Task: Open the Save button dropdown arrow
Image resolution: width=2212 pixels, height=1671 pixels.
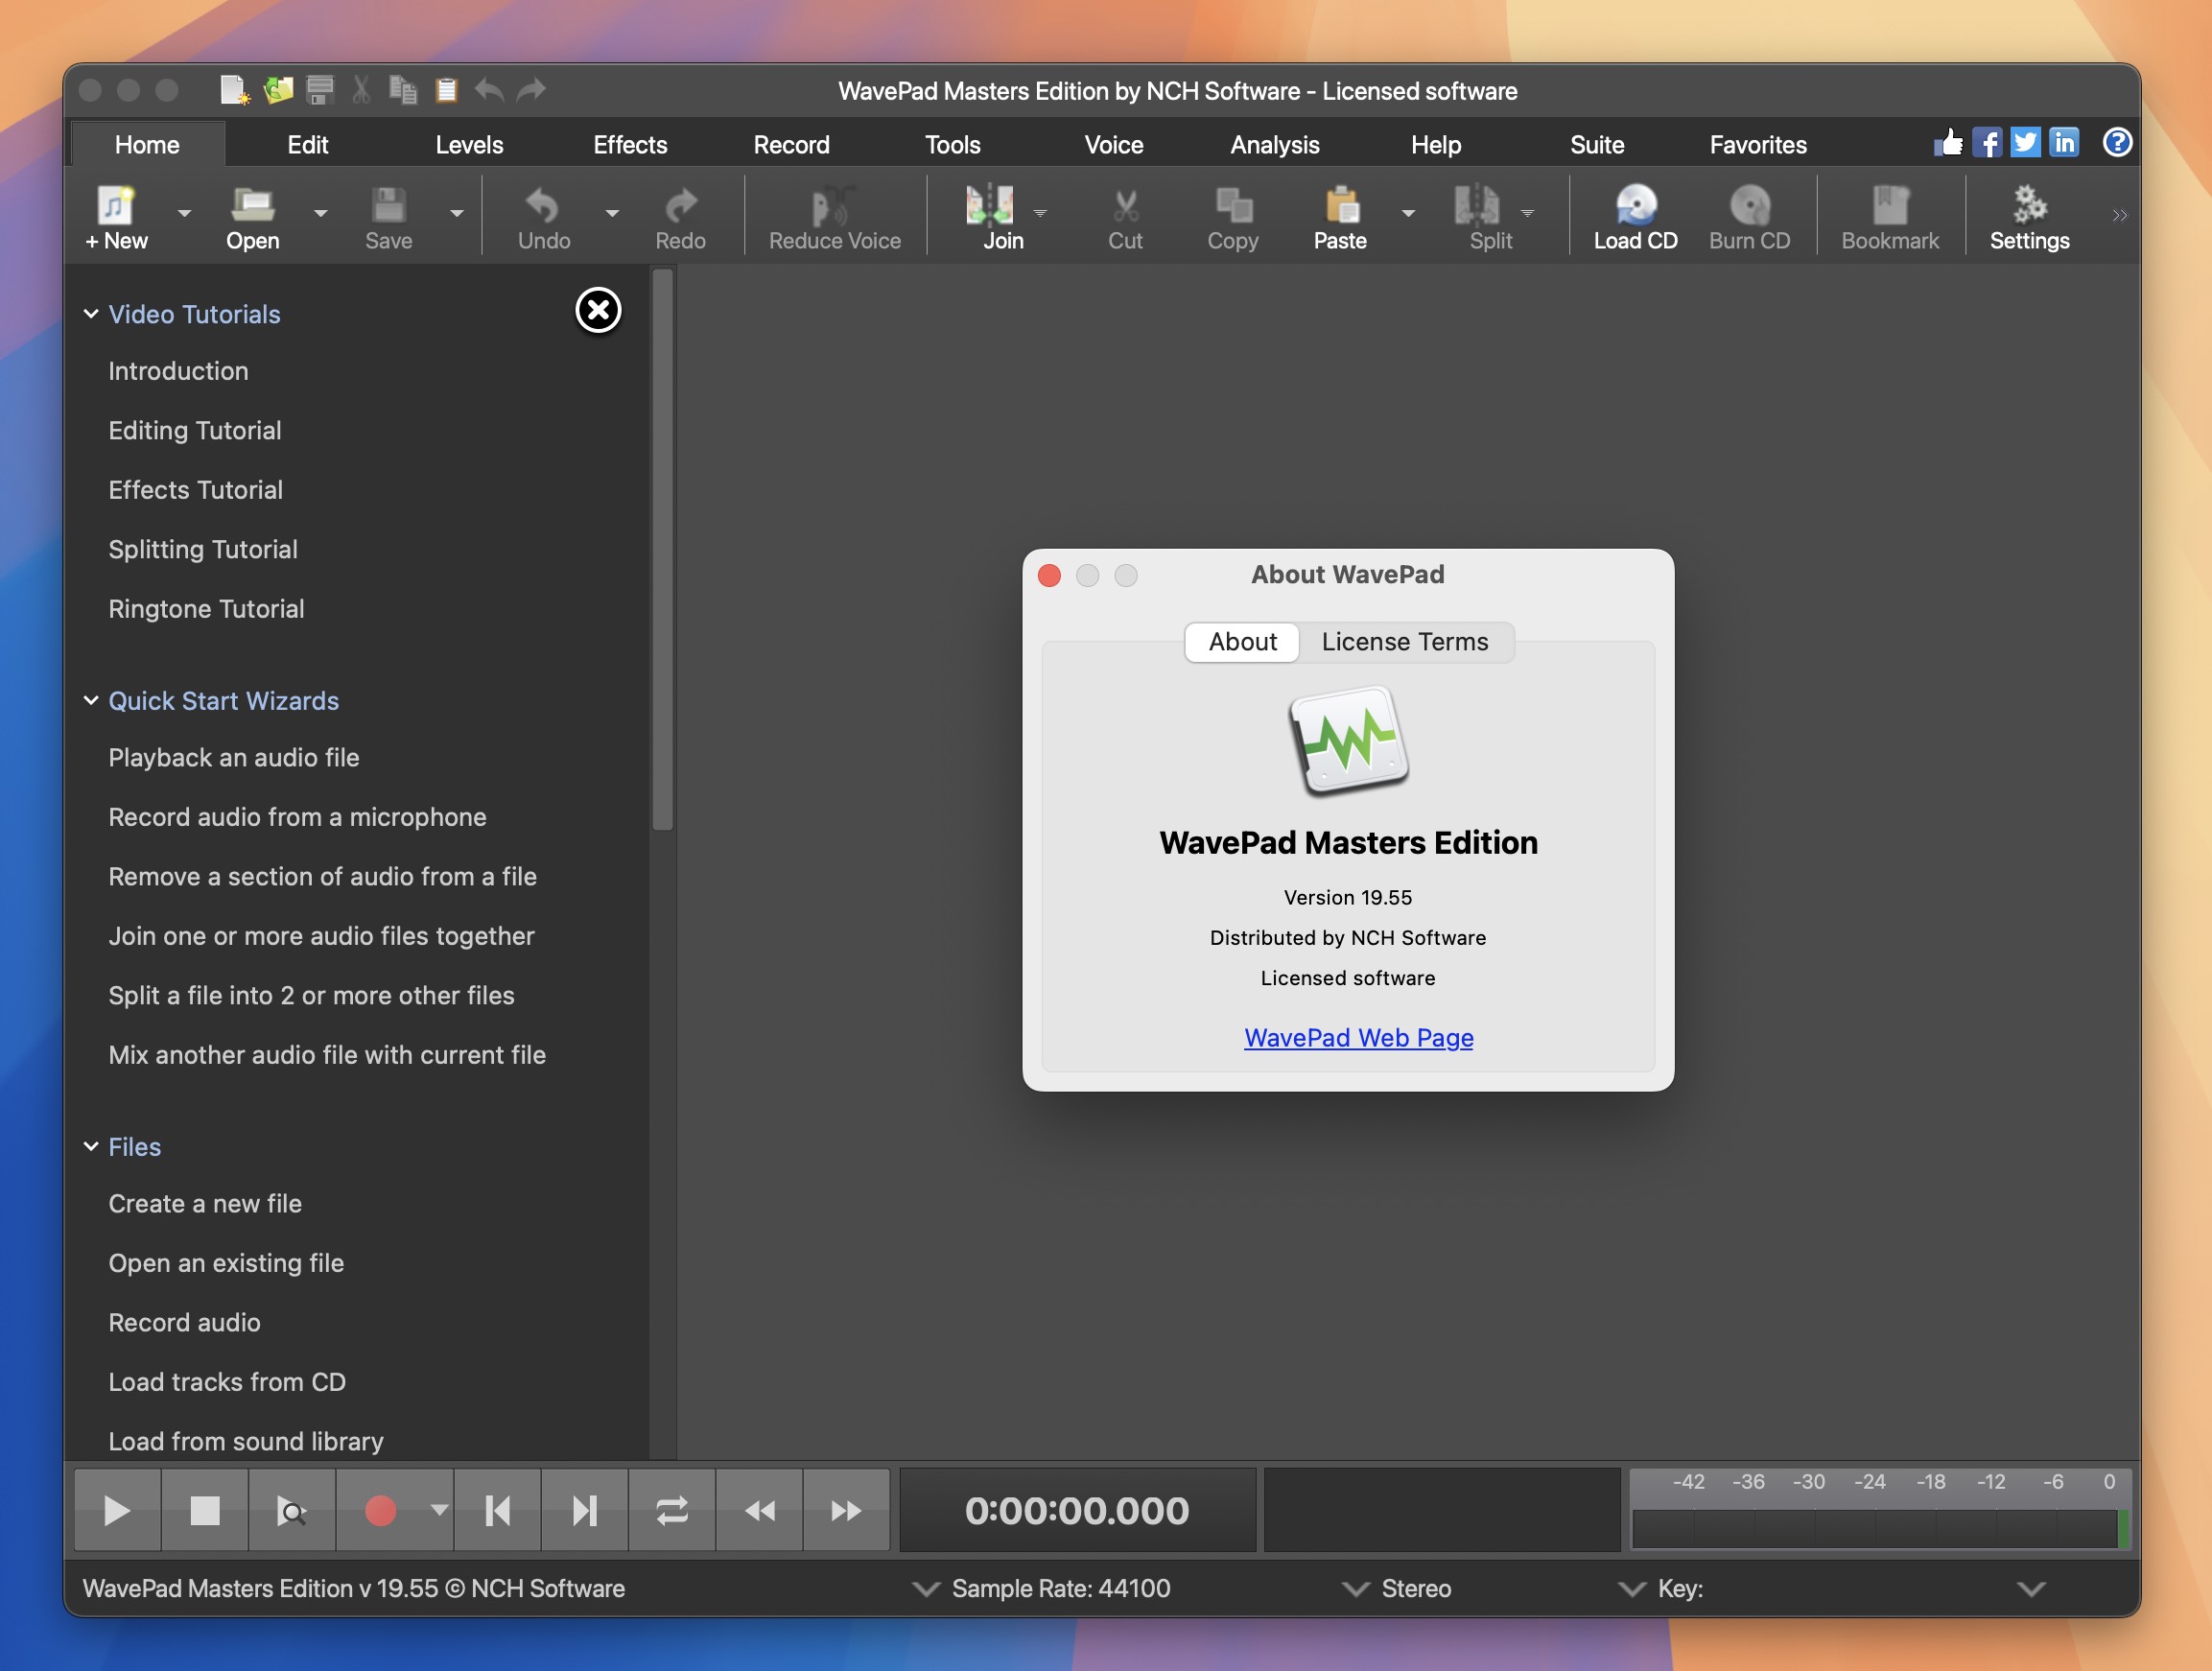Action: coord(456,213)
